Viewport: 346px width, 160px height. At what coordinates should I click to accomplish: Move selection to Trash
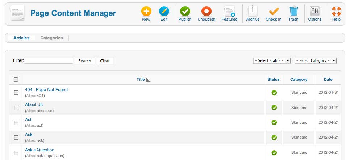293,12
